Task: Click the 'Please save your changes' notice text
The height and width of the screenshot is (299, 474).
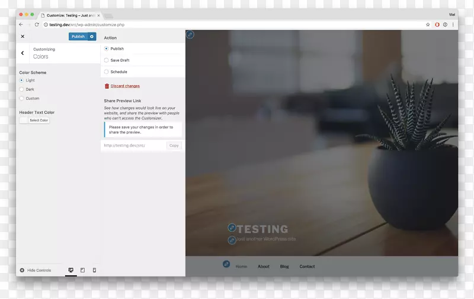Action: [x=141, y=129]
